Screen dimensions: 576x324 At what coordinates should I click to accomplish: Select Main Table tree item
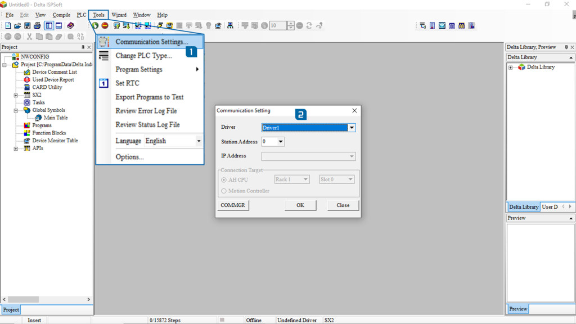coord(56,118)
